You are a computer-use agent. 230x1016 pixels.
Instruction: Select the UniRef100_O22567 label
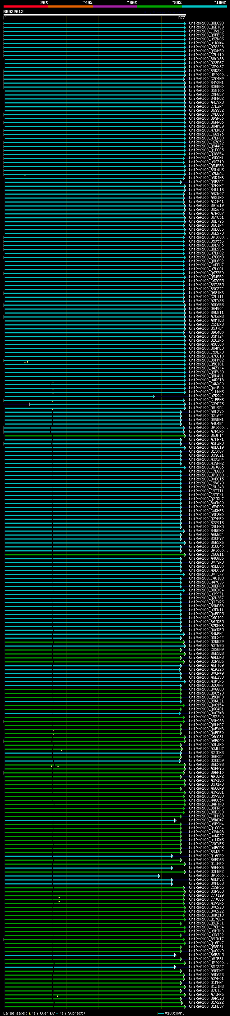coord(206,63)
